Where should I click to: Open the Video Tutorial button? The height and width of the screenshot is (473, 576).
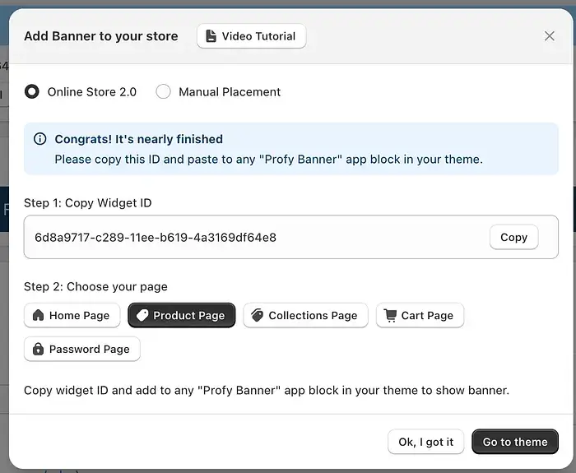pyautogui.click(x=251, y=36)
